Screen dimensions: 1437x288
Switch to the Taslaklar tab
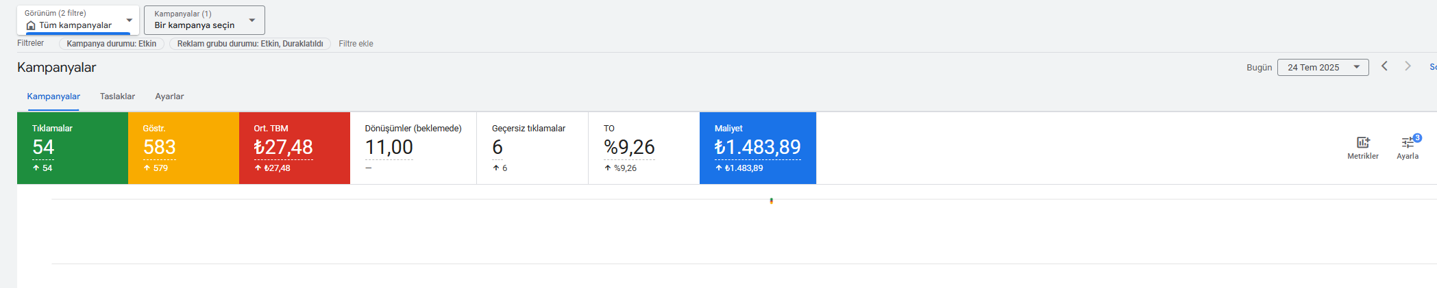117,96
